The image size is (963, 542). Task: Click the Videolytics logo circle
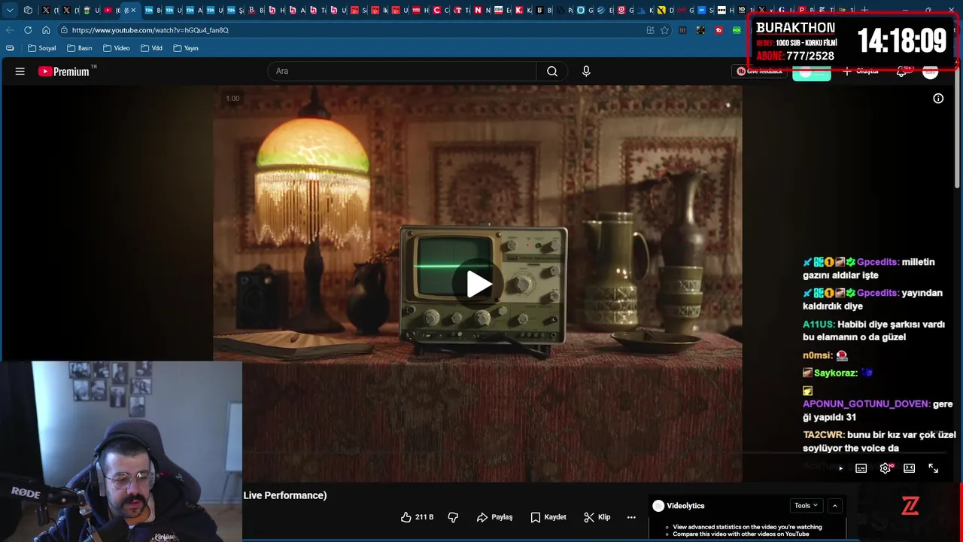pyautogui.click(x=658, y=506)
